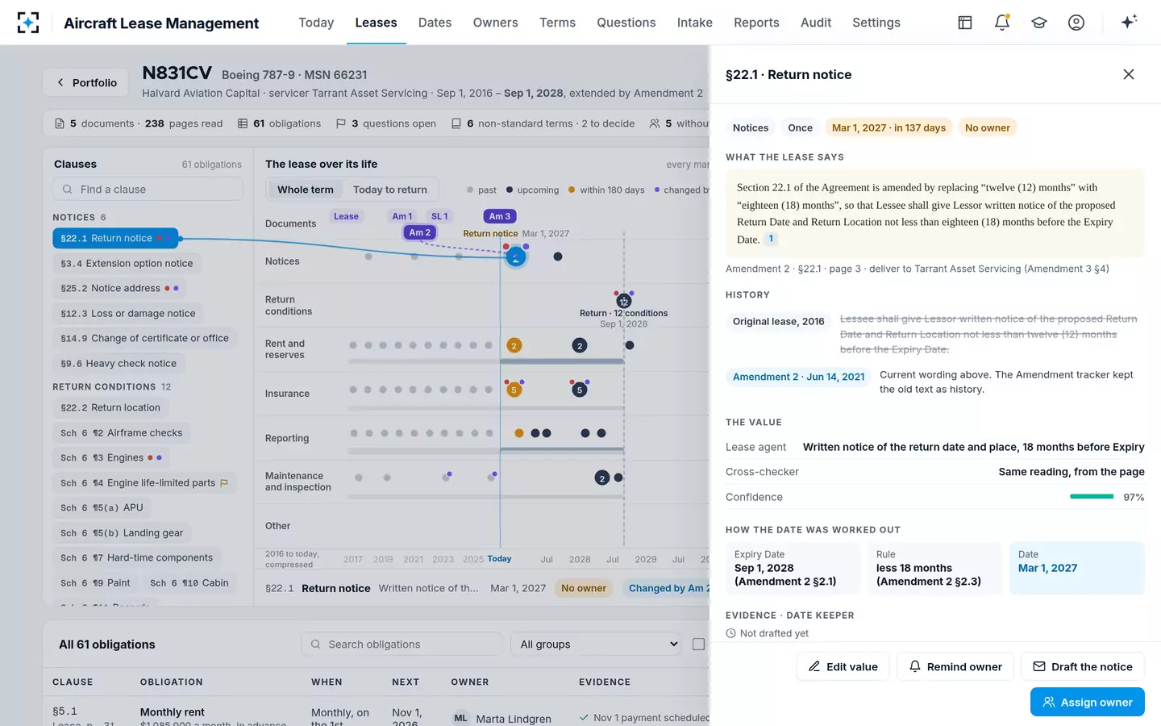Click the flag icon beside 3 questions open

(341, 123)
